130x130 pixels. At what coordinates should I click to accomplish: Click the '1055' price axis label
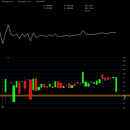tap(124, 65)
